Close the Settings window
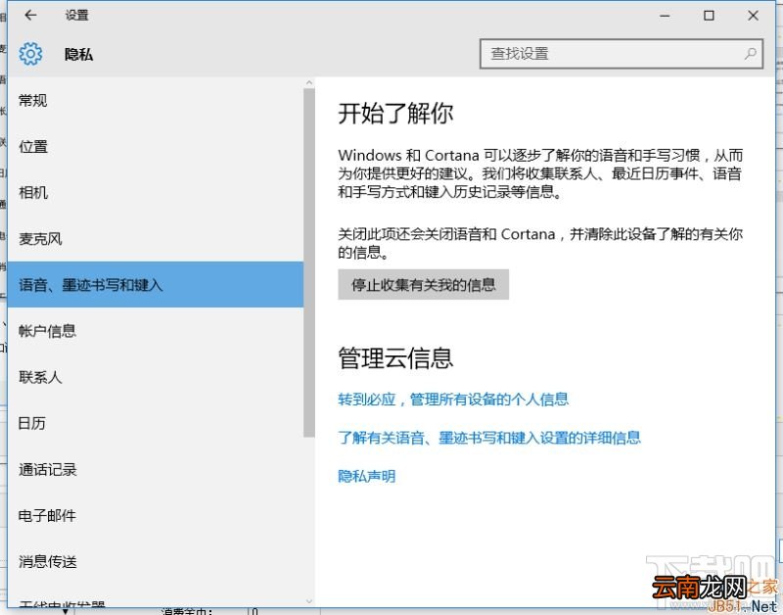The height and width of the screenshot is (615, 783). (x=753, y=16)
